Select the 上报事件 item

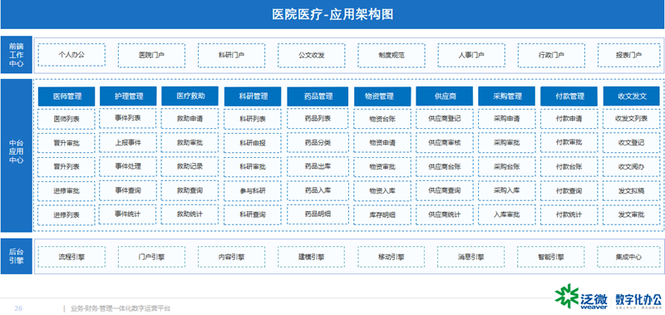(128, 142)
